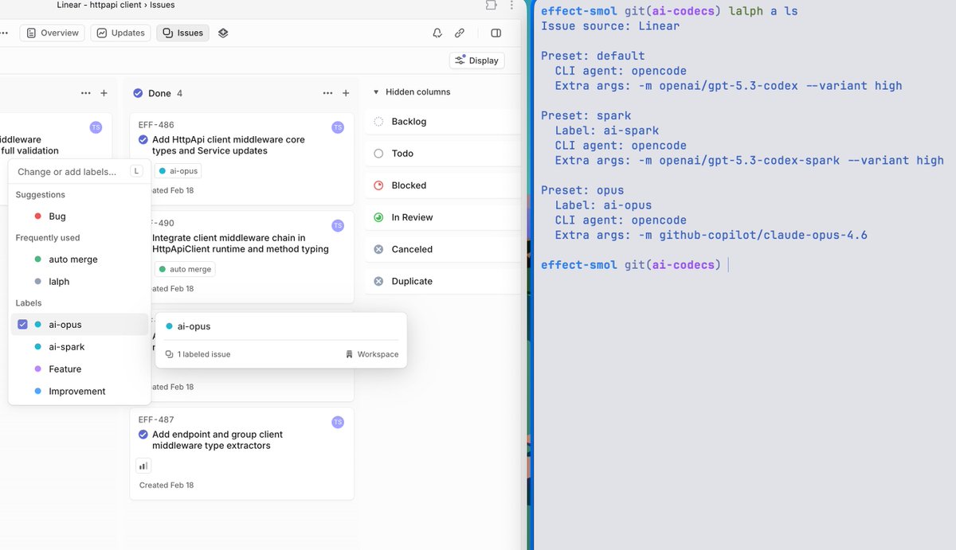Open Integrate client middleware chain issue

[x=241, y=244]
